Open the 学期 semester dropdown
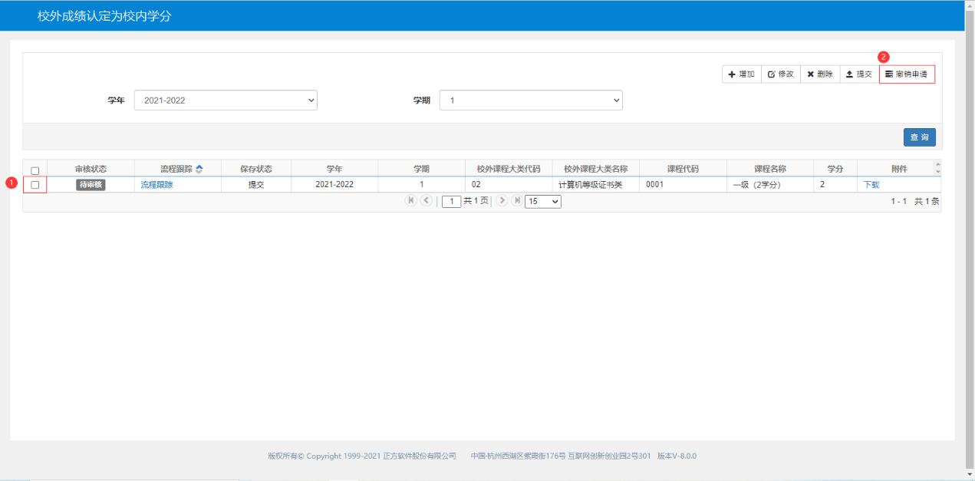This screenshot has width=975, height=481. click(531, 100)
